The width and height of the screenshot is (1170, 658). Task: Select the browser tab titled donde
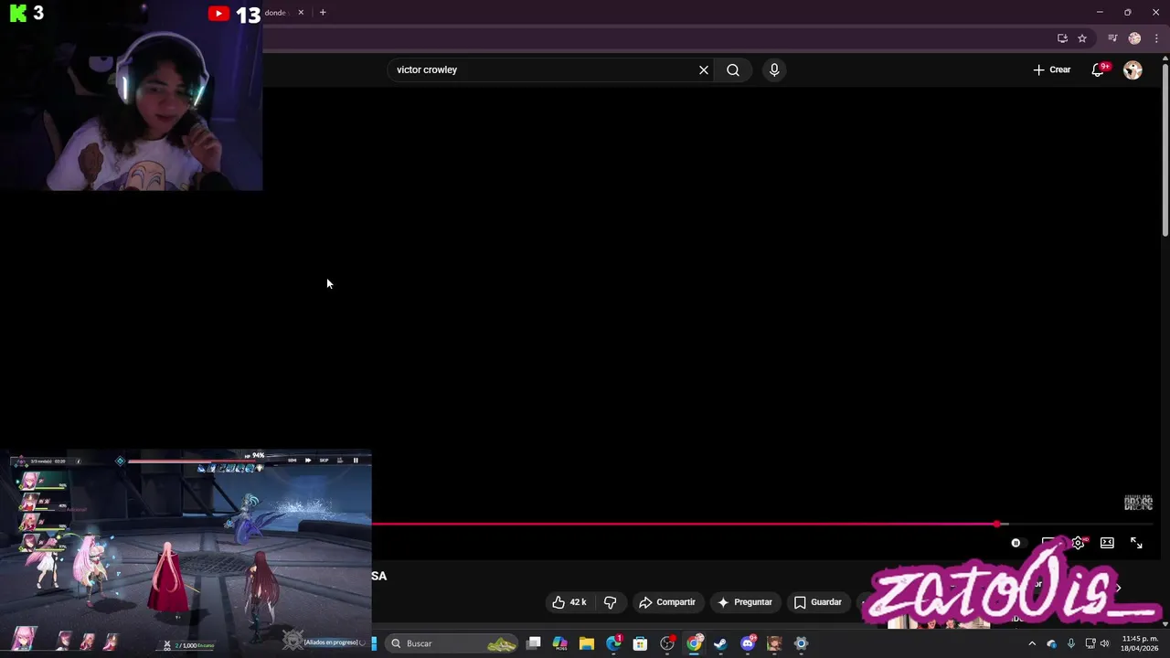275,13
